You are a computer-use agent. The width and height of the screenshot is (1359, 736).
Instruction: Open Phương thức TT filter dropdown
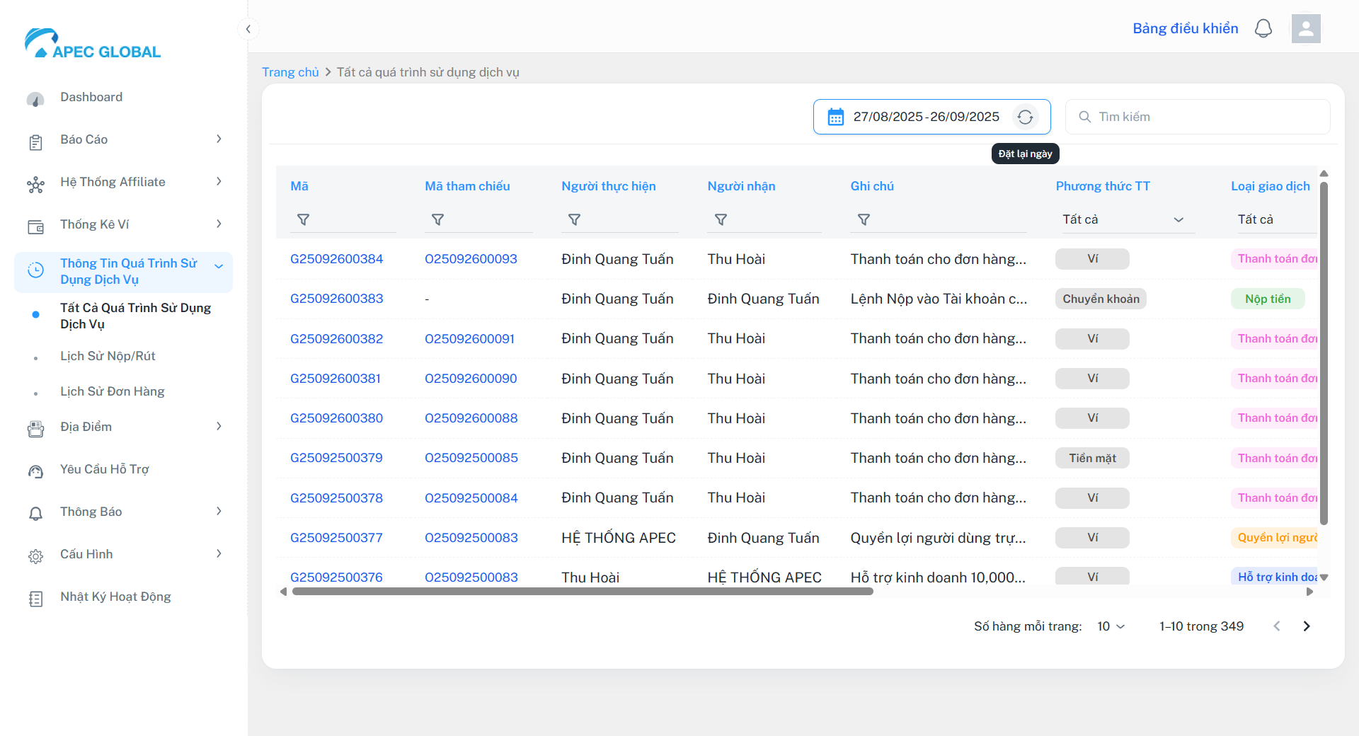point(1123,219)
